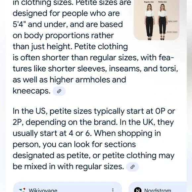The width and height of the screenshot is (192, 192).
Task: Tap the black Nordstrom N logo
Action: [x=138, y=190]
